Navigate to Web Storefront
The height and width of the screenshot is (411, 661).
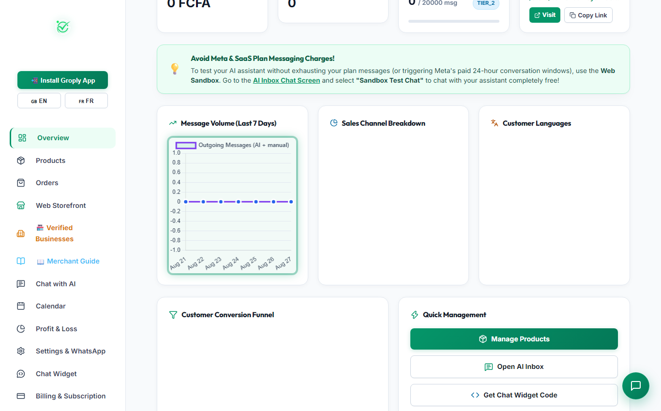coord(63,205)
